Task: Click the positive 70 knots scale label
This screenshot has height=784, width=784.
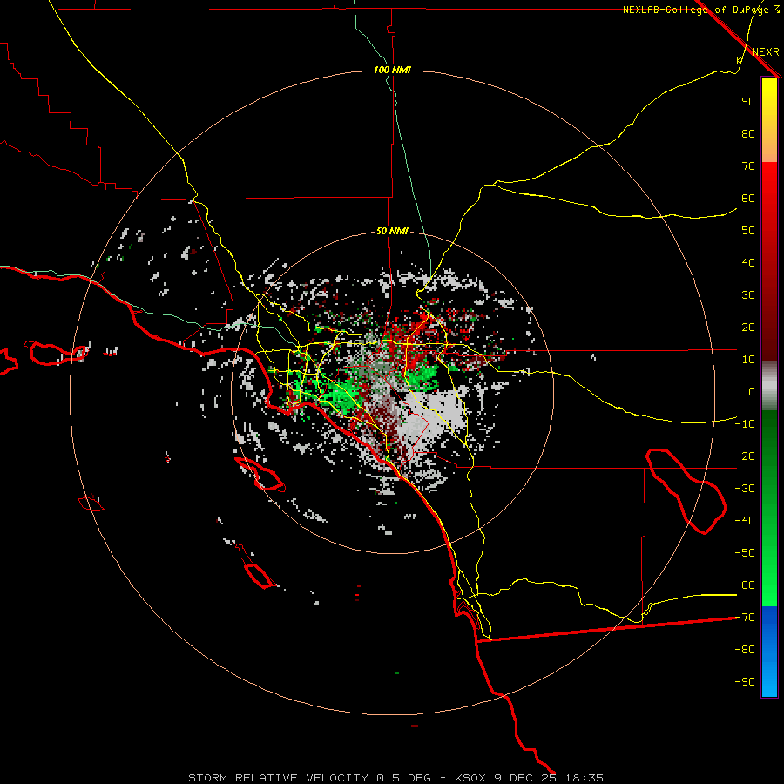Action: pyautogui.click(x=748, y=166)
